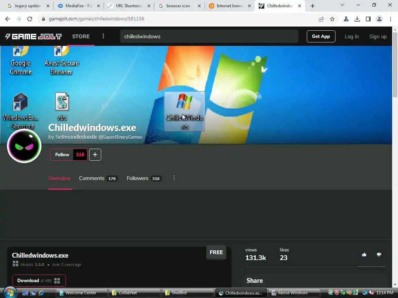Viewport: 398px width, 298px height.
Task: Go back to the previous page
Action: [x=8, y=19]
